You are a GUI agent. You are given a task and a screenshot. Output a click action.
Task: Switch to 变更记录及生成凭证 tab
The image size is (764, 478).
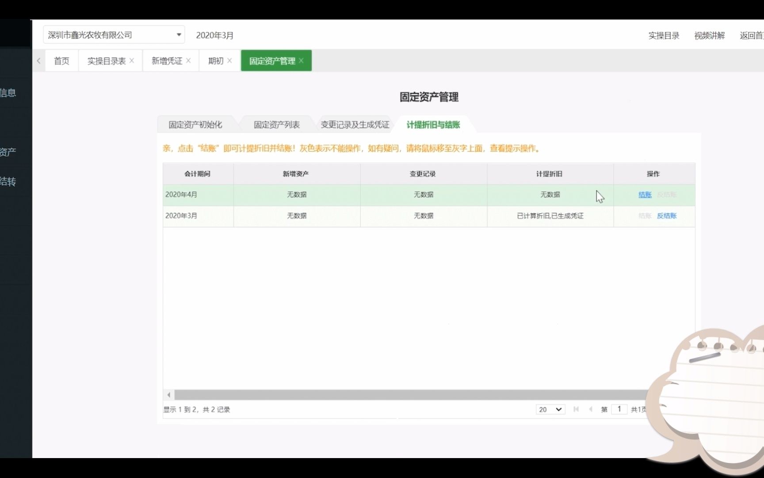pyautogui.click(x=354, y=124)
